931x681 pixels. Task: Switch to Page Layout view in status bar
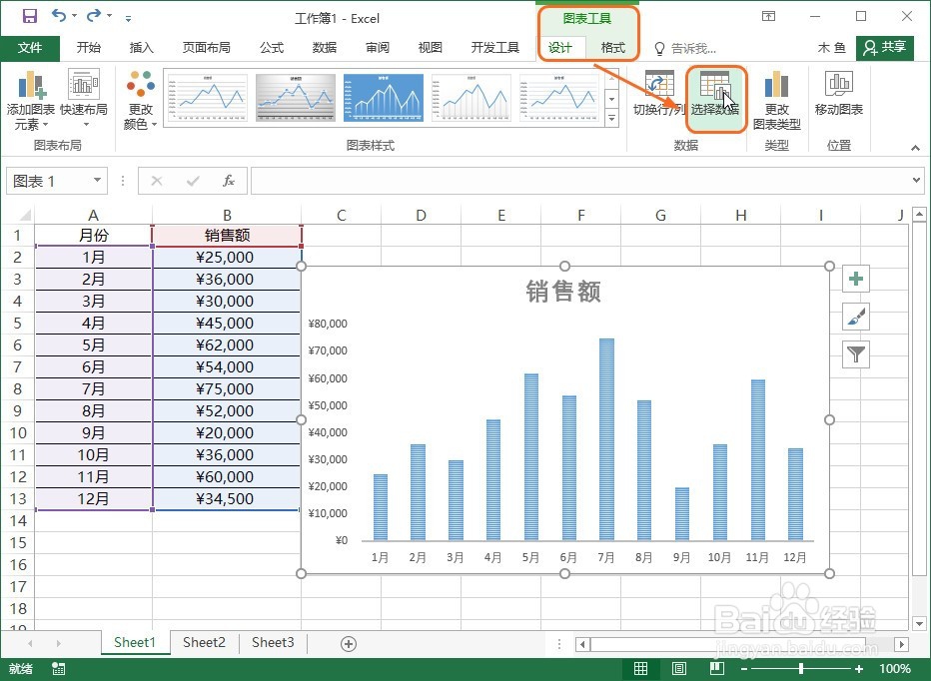[679, 668]
